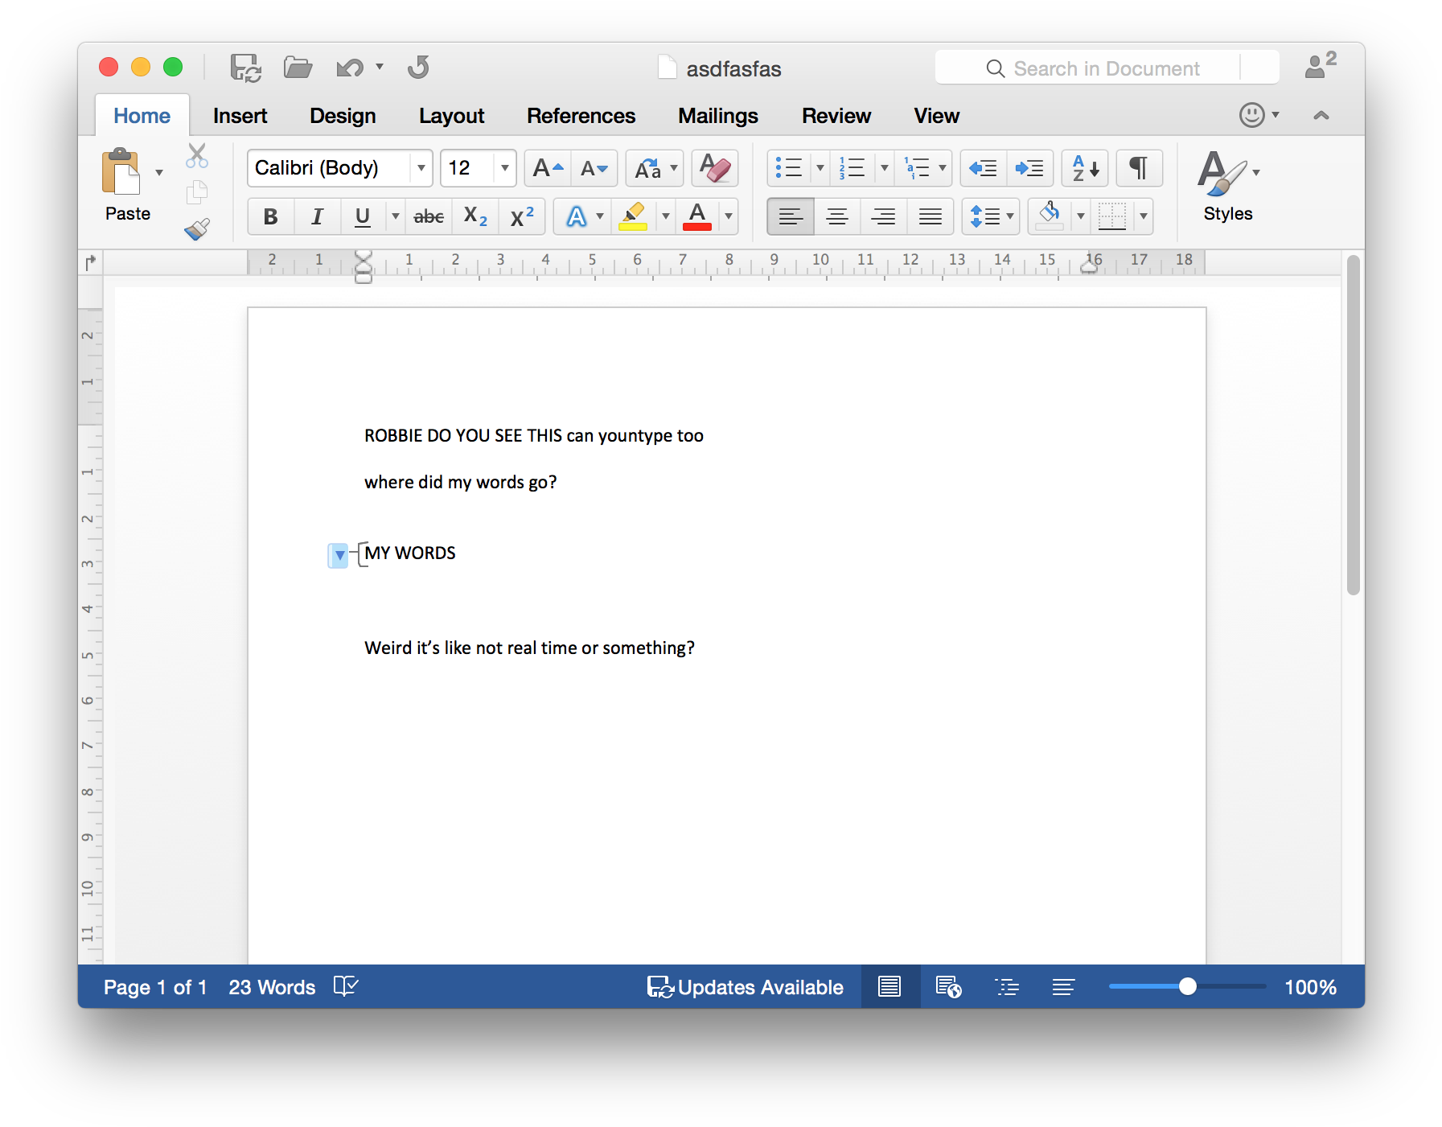Open the font name dropdown
The height and width of the screenshot is (1127, 1442).
(421, 169)
